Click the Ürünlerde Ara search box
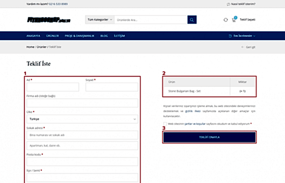285x183 pixels. click(151, 20)
